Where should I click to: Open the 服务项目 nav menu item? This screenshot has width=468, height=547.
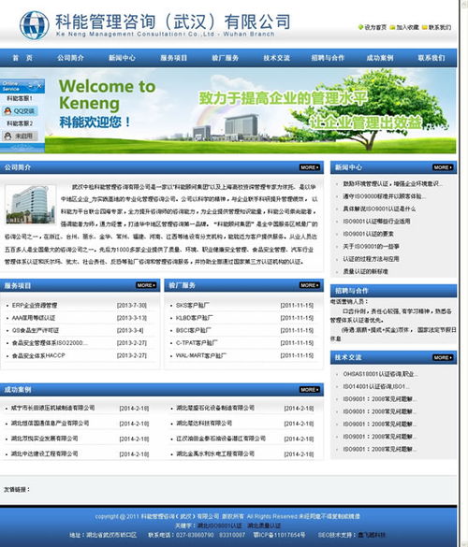coord(173,58)
